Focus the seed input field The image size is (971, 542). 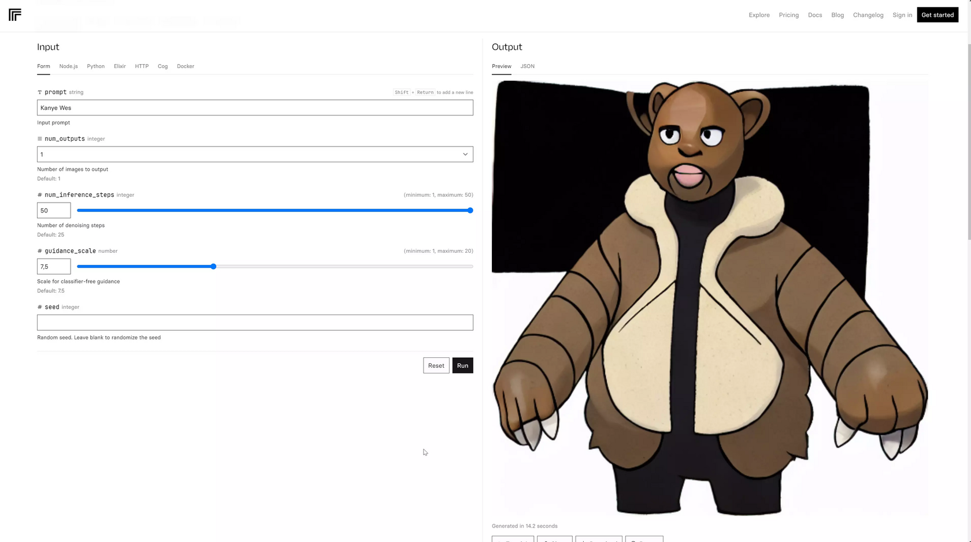tap(255, 323)
